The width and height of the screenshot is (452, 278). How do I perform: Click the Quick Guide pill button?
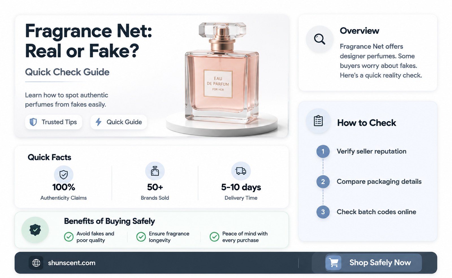(119, 122)
